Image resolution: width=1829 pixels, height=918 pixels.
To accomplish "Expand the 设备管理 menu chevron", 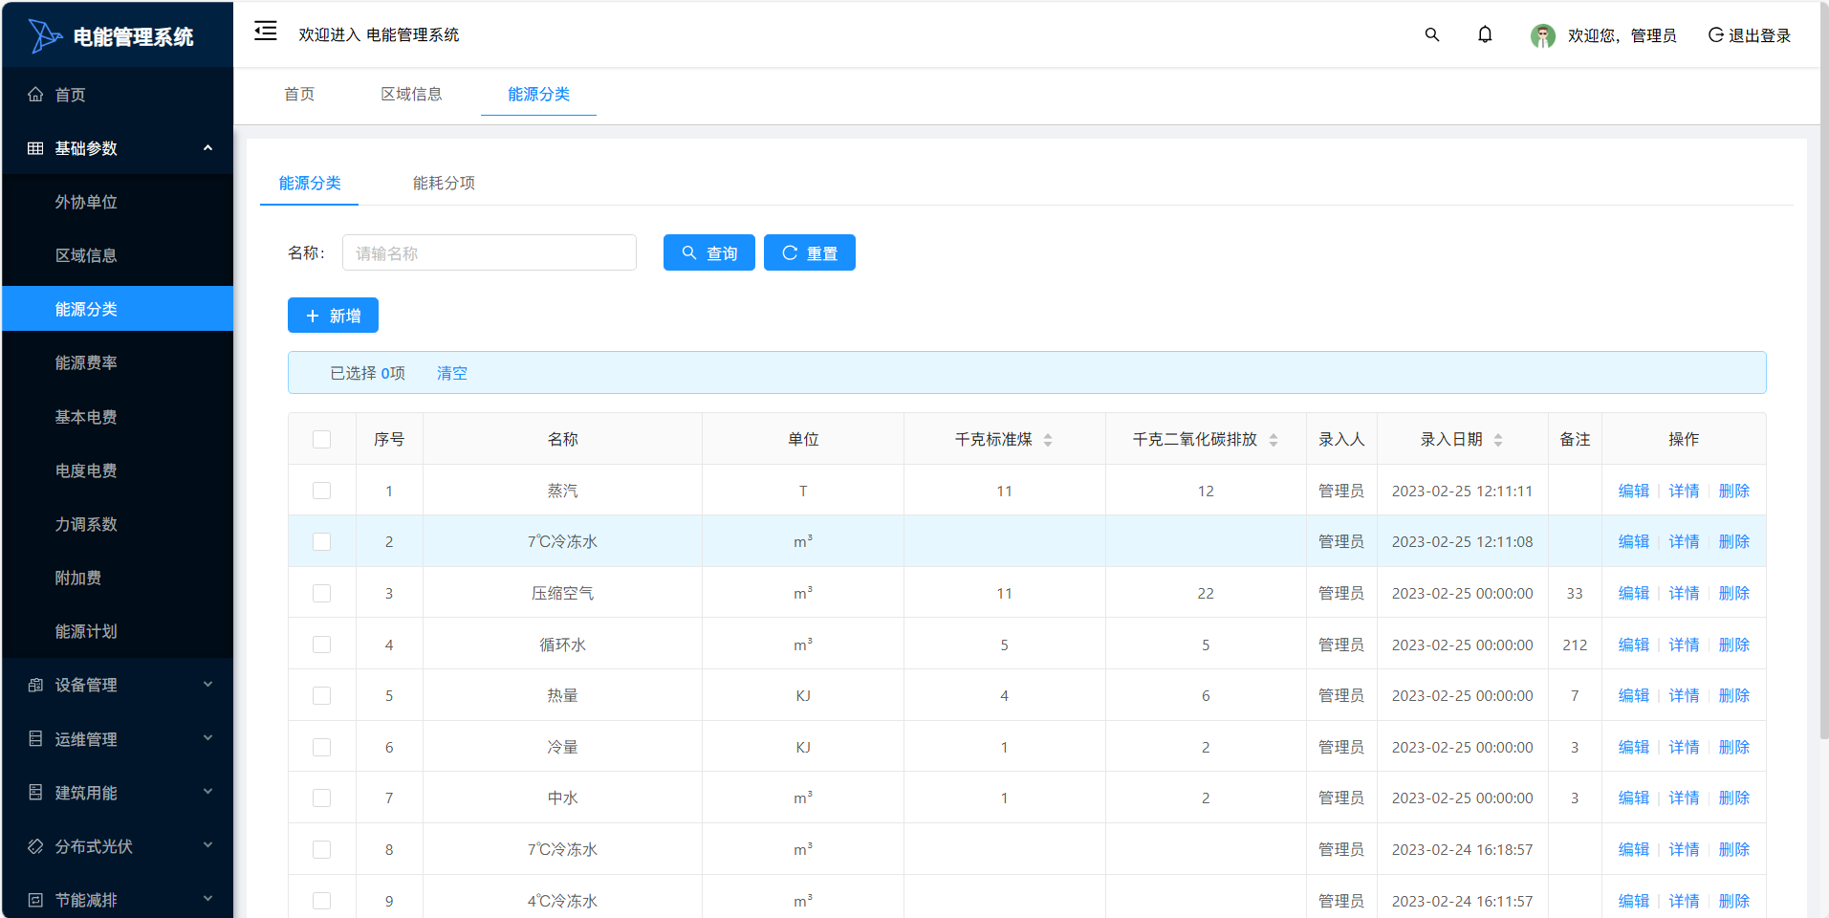I will tap(207, 685).
